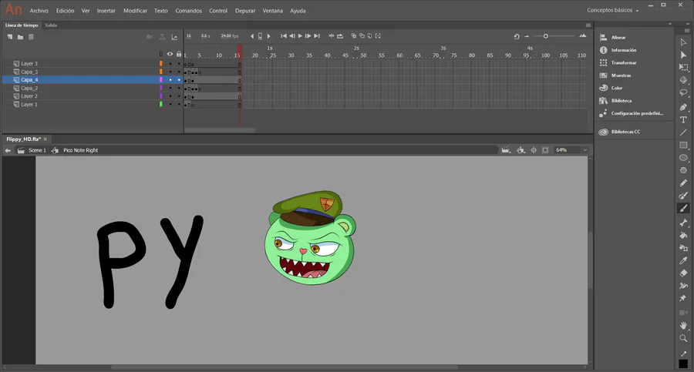Image resolution: width=694 pixels, height=372 pixels.
Task: Go to the last frame
Action: click(x=317, y=36)
